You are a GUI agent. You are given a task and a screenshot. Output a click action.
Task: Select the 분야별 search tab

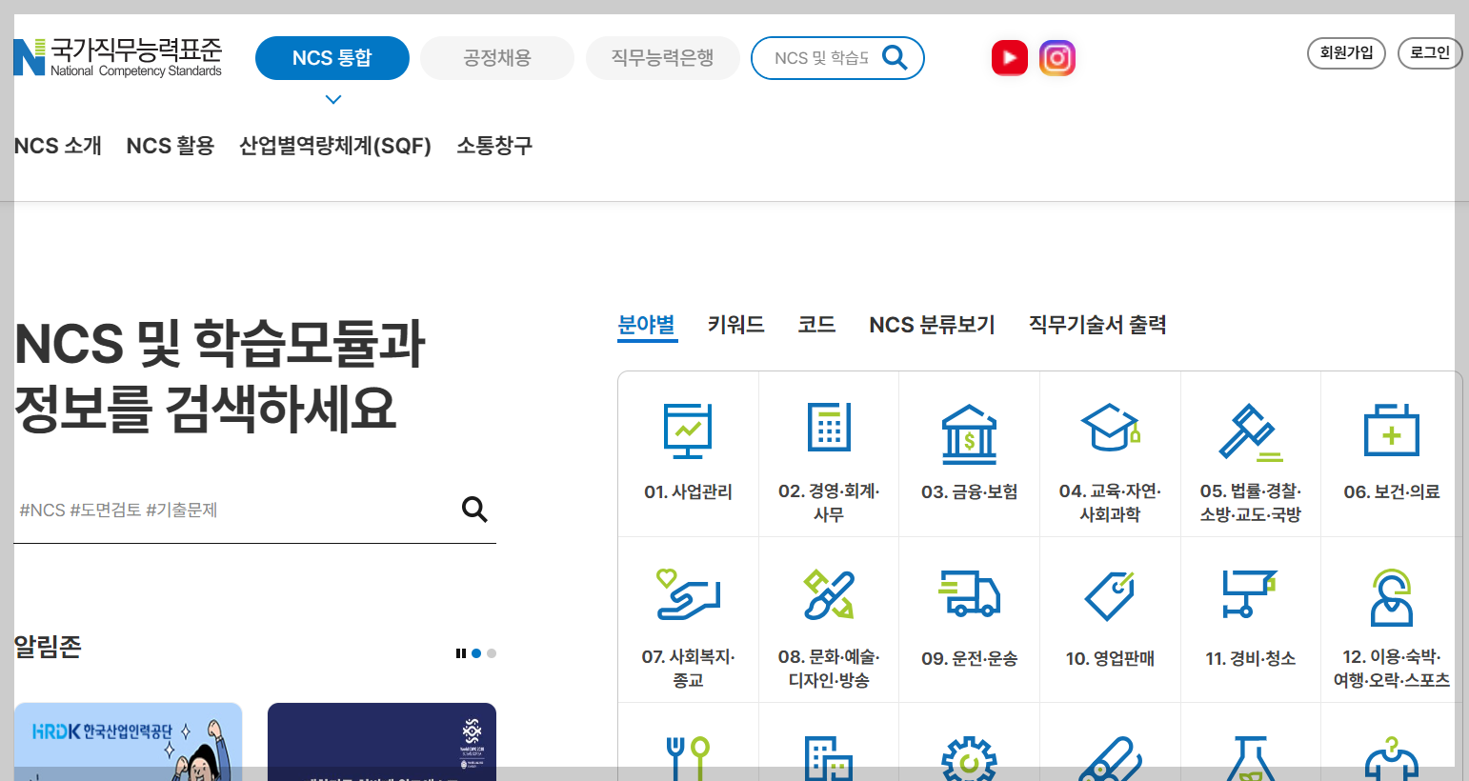(647, 325)
